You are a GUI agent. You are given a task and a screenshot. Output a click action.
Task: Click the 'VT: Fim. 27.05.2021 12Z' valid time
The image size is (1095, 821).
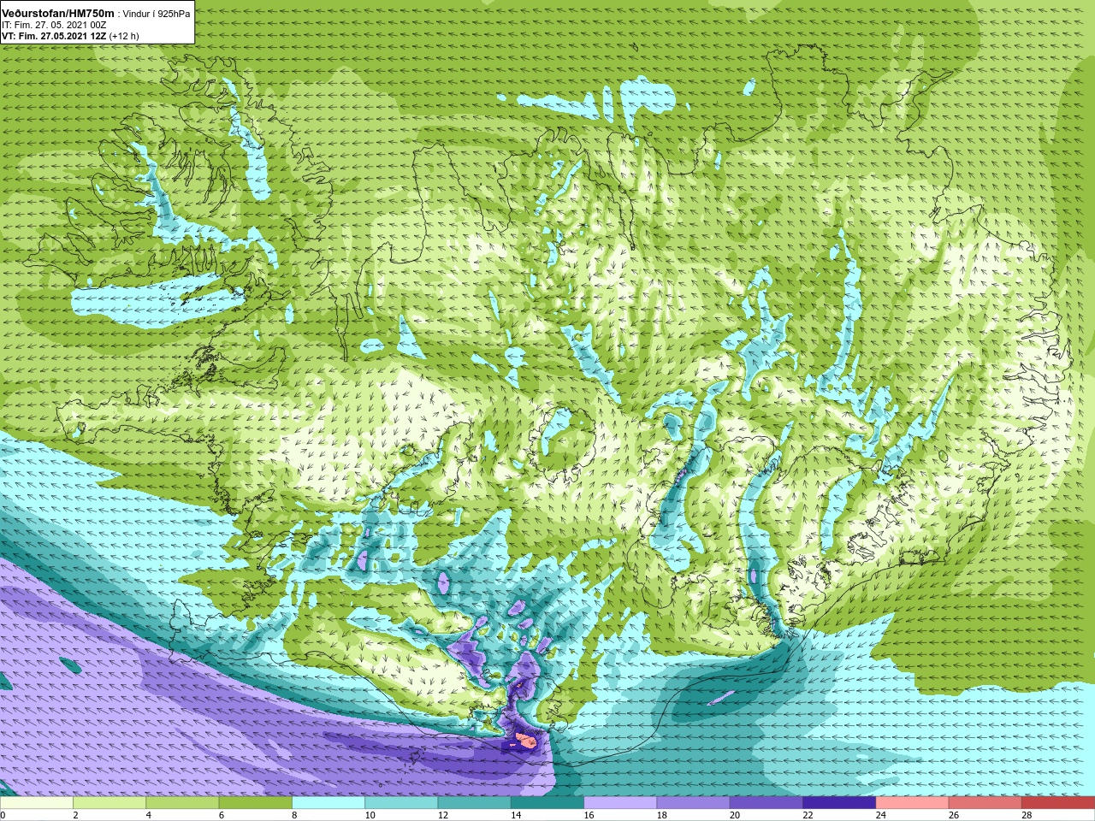click(x=54, y=37)
